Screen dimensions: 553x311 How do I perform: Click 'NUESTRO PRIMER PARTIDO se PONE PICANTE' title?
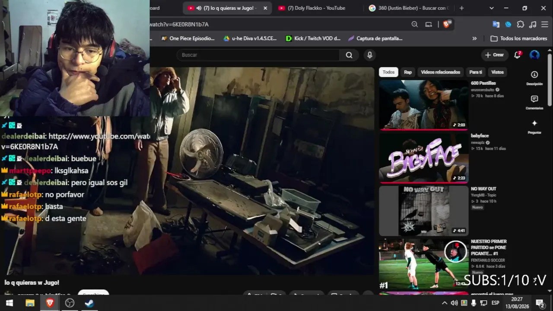489,248
